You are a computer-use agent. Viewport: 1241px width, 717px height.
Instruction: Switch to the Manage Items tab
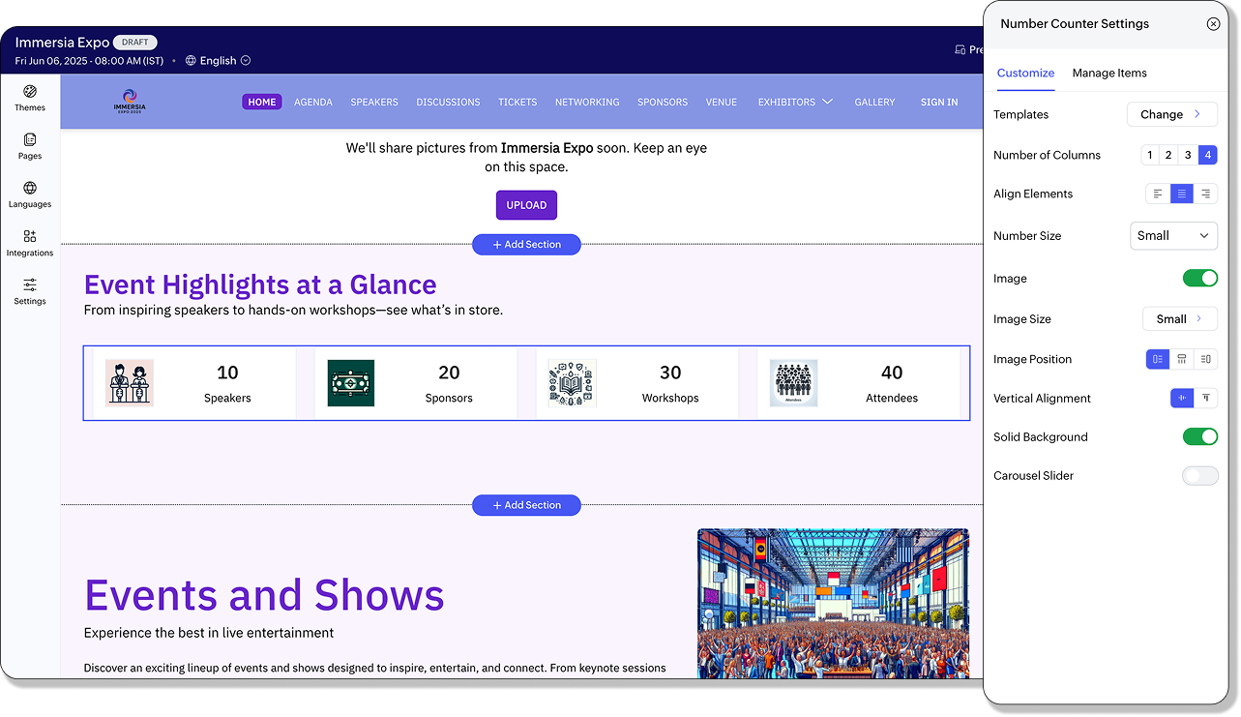pyautogui.click(x=1109, y=74)
